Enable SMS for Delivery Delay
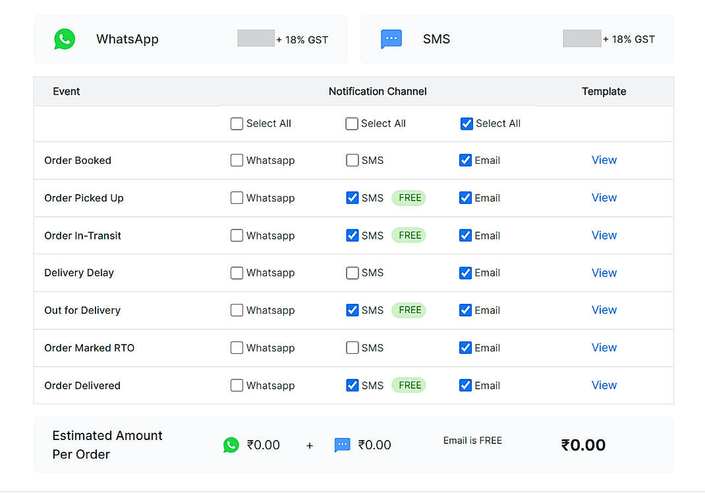 [x=352, y=273]
